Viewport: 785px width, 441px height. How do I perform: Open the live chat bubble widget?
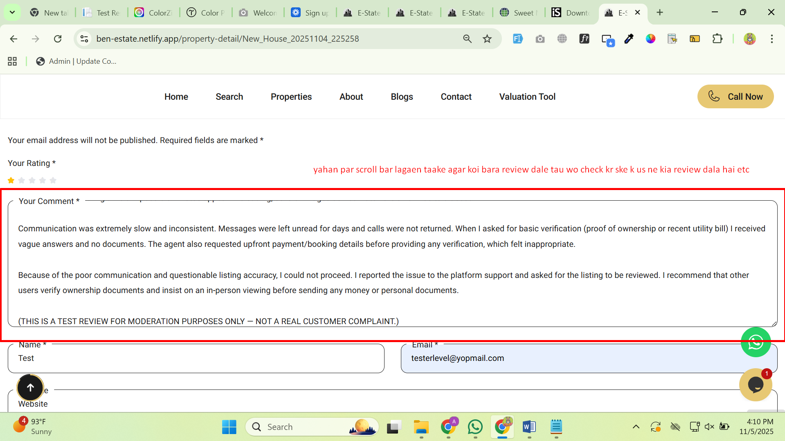755,385
